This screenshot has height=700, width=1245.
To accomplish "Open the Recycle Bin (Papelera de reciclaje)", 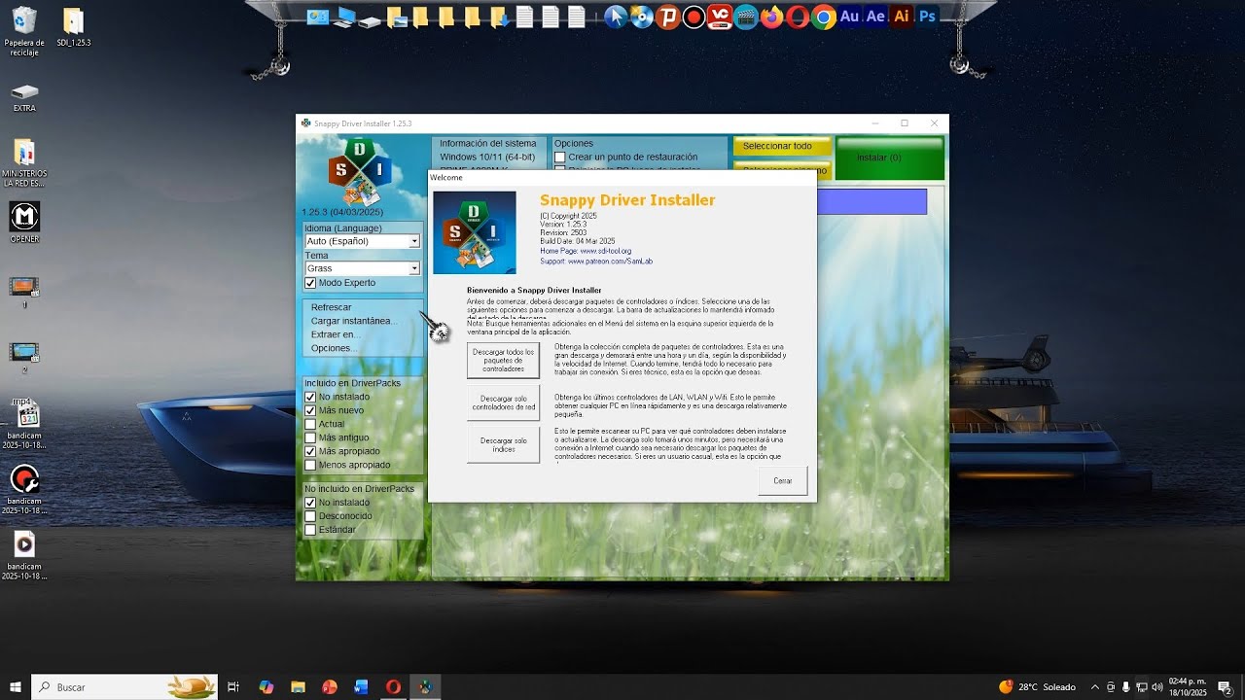I will tap(24, 31).
